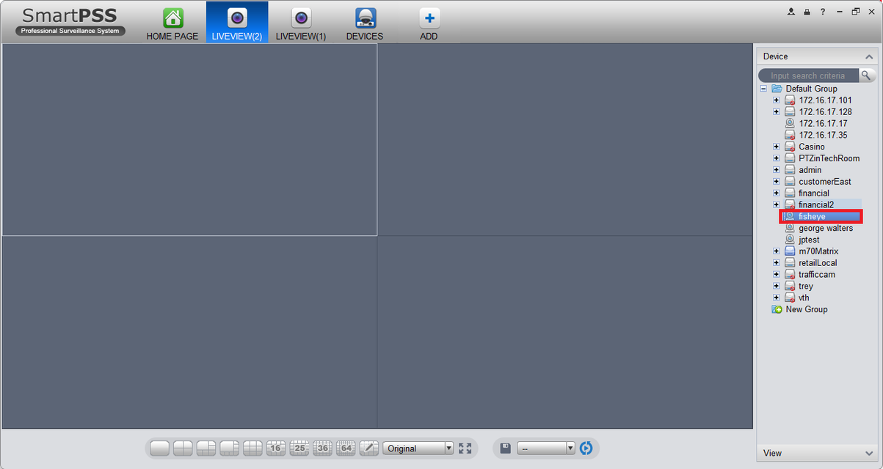The image size is (883, 469).
Task: Select the customerEast device label
Action: 825,182
